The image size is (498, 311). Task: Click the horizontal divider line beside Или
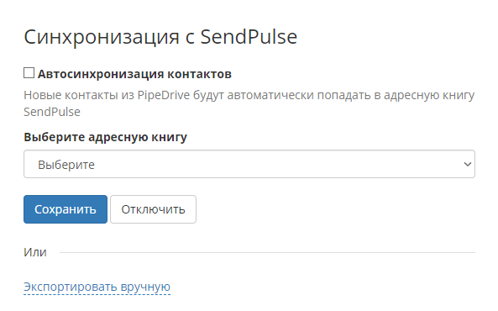coord(267,253)
